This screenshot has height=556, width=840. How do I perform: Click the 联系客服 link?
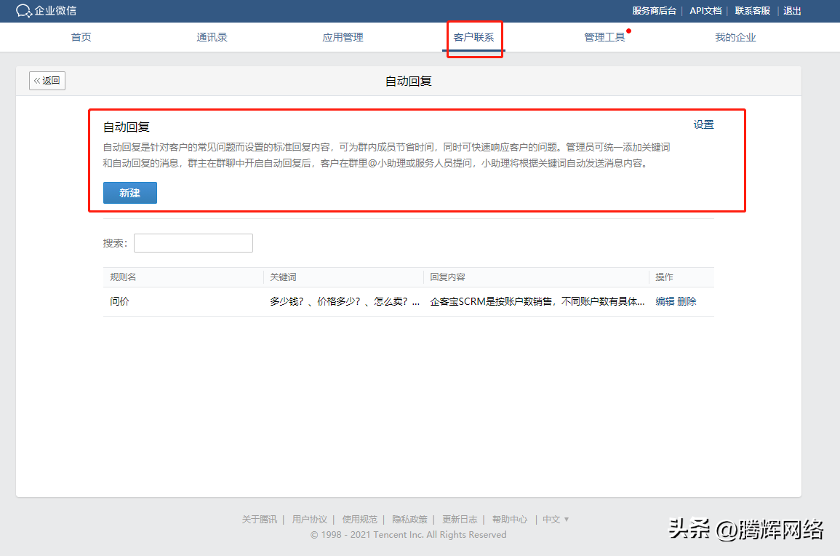point(752,11)
